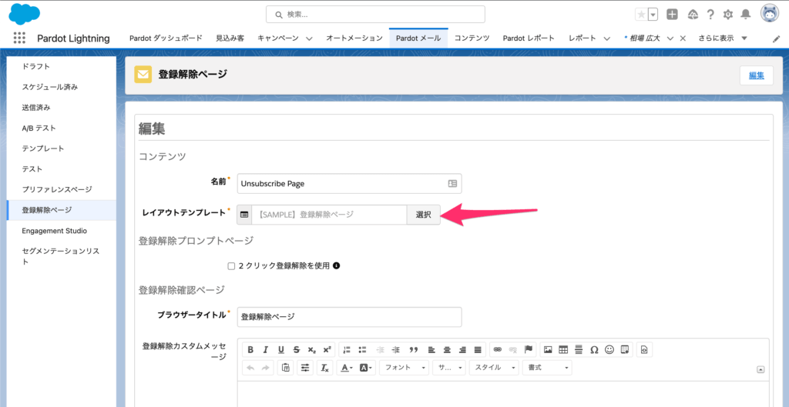Insert a hyperlink with the link icon

click(498, 349)
